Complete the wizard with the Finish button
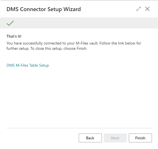The image size is (158, 149). click(140, 138)
